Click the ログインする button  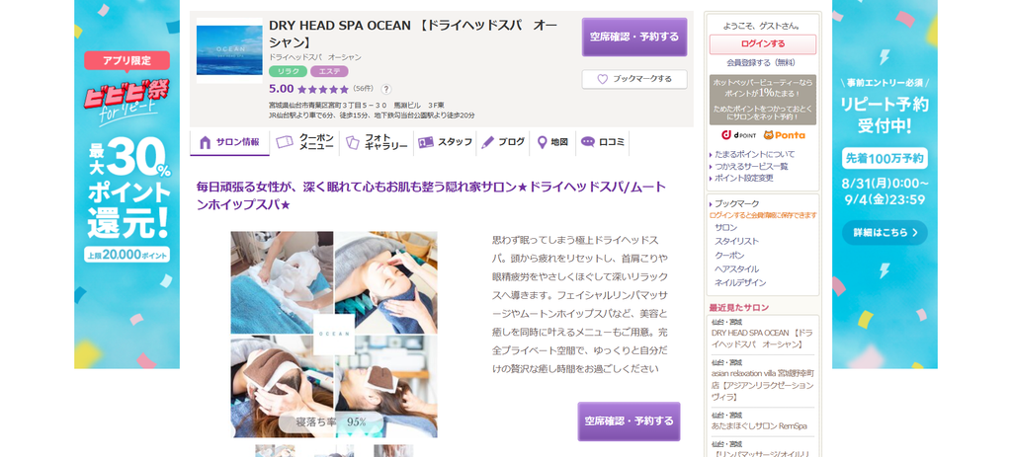click(x=763, y=43)
